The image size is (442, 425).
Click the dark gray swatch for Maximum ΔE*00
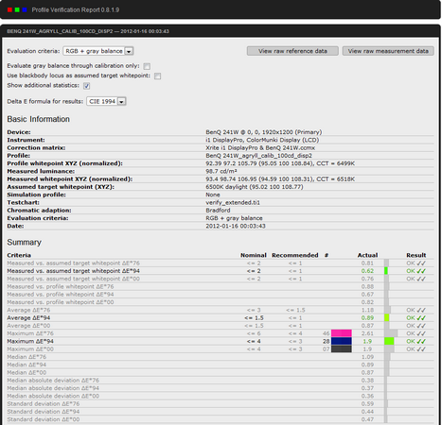coord(342,348)
